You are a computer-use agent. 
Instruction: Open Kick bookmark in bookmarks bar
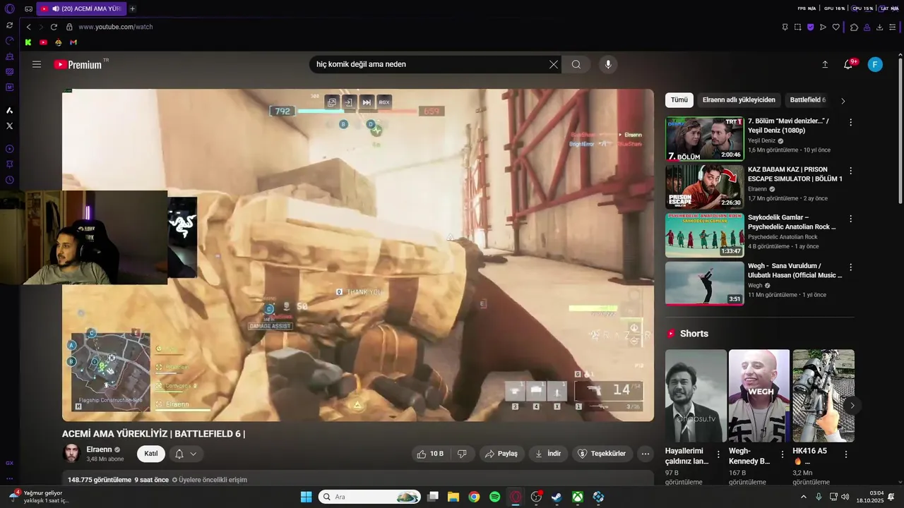tap(28, 42)
